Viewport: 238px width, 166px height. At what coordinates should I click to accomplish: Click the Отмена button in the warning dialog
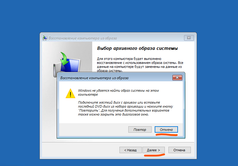pos(166,130)
